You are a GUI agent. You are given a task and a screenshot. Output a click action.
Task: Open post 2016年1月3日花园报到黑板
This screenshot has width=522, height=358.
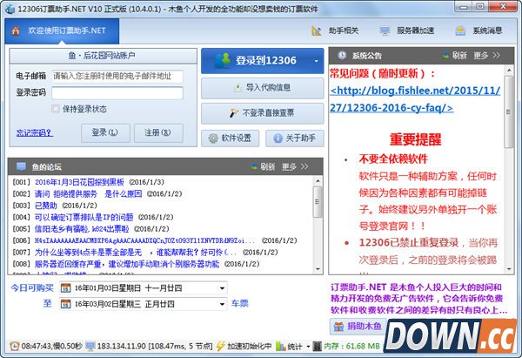pos(79,182)
